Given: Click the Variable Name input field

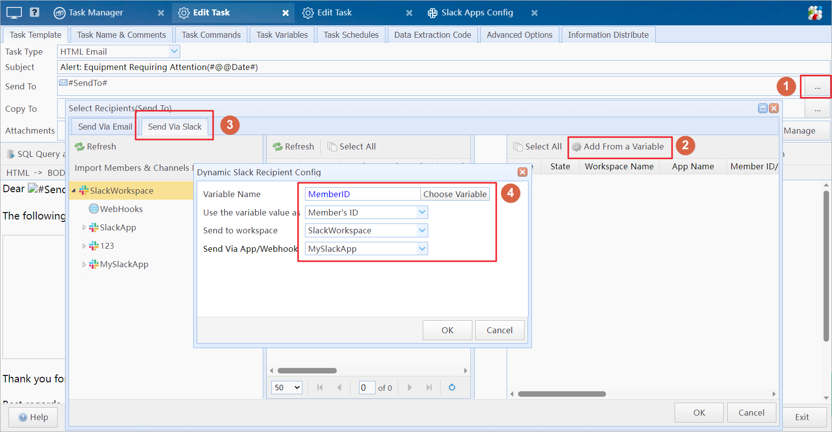Looking at the screenshot, I should click(362, 194).
